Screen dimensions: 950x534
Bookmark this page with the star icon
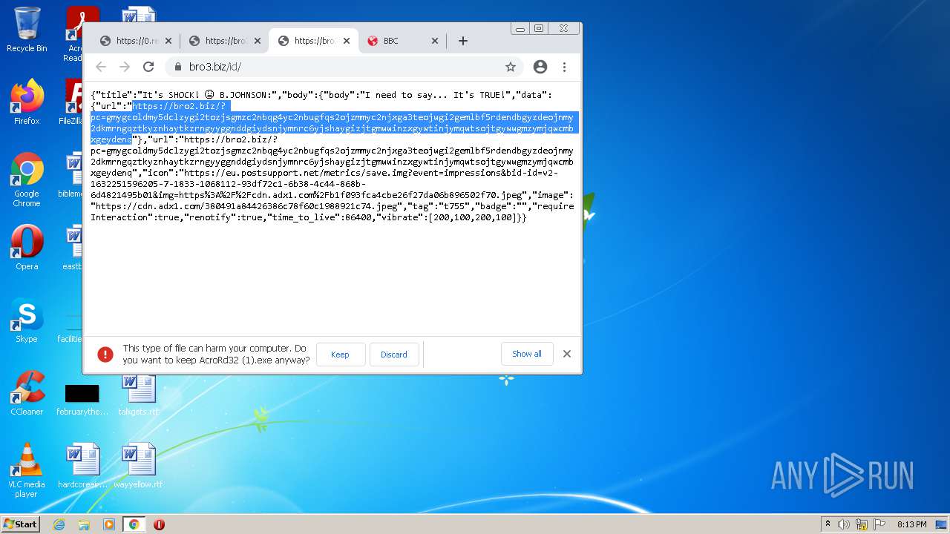pyautogui.click(x=511, y=67)
